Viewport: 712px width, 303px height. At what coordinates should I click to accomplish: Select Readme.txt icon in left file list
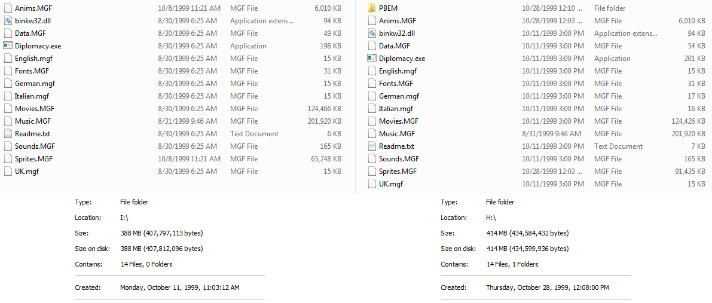[x=8, y=134]
